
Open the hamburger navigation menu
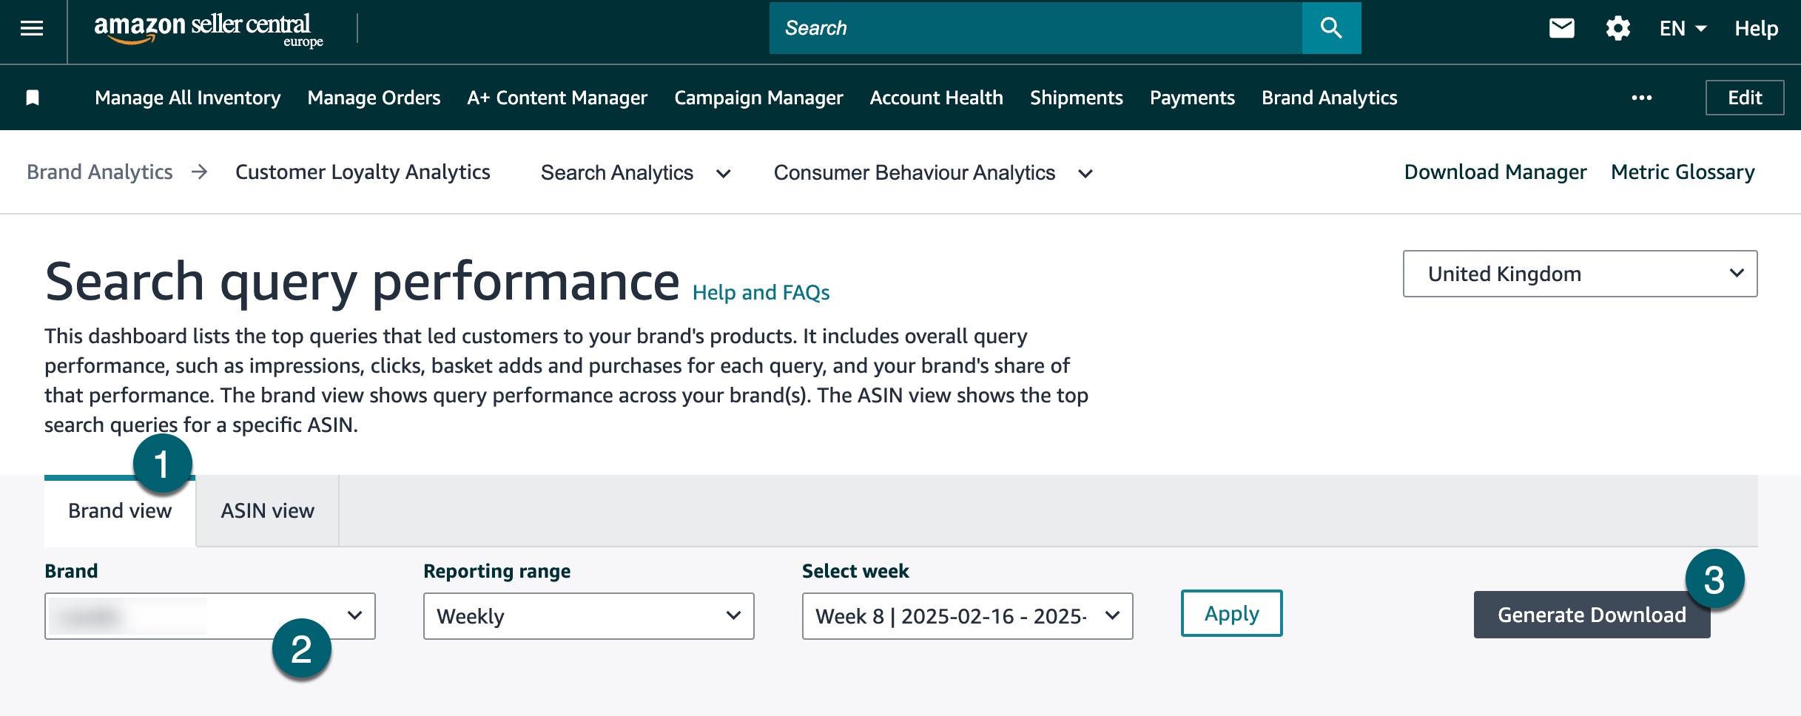pos(32,29)
